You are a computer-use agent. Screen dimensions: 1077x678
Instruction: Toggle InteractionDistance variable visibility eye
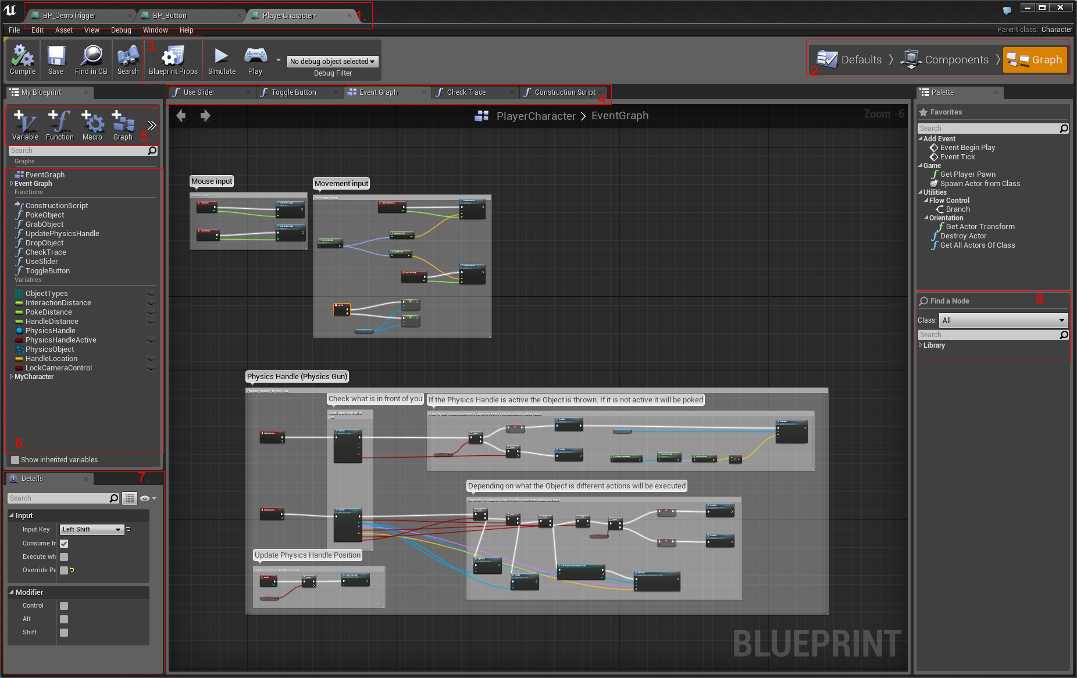[151, 303]
